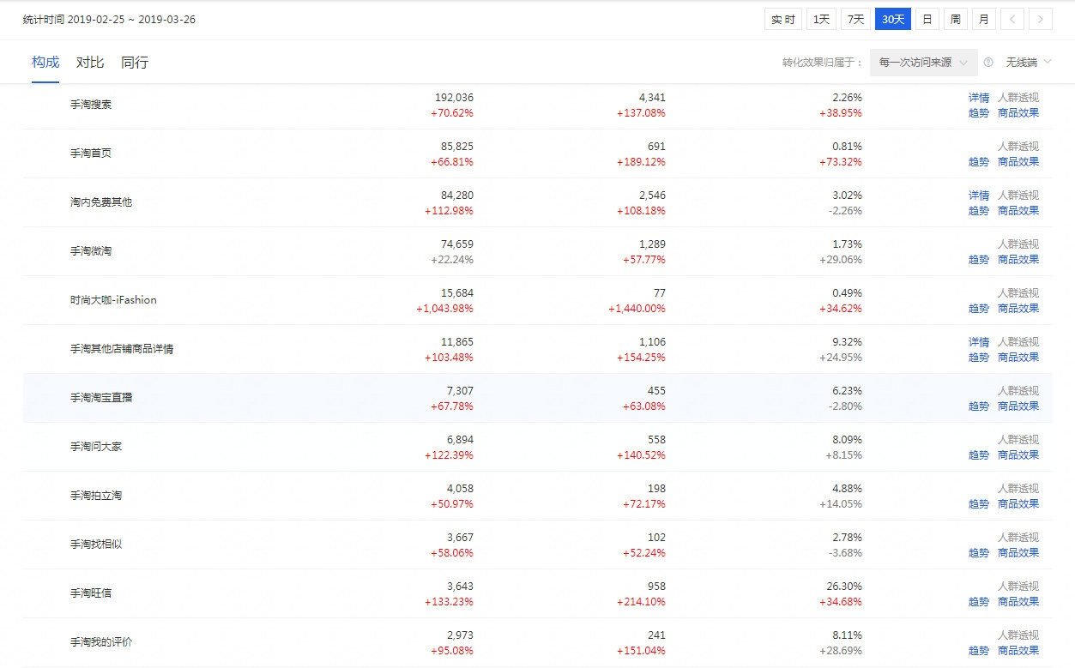Click the help question mark icon
Viewport: 1075px width, 668px height.
point(988,63)
